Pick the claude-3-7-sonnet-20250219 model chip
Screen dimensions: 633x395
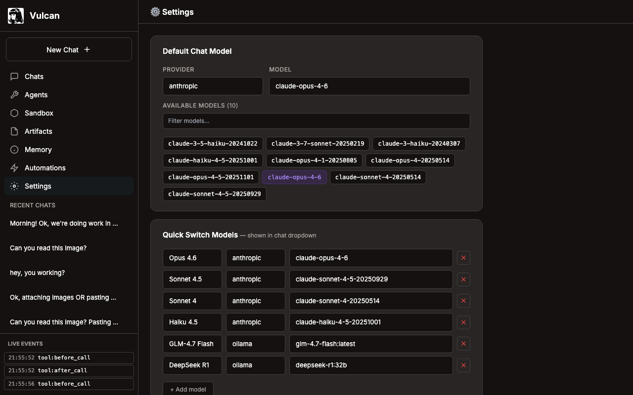(x=317, y=144)
